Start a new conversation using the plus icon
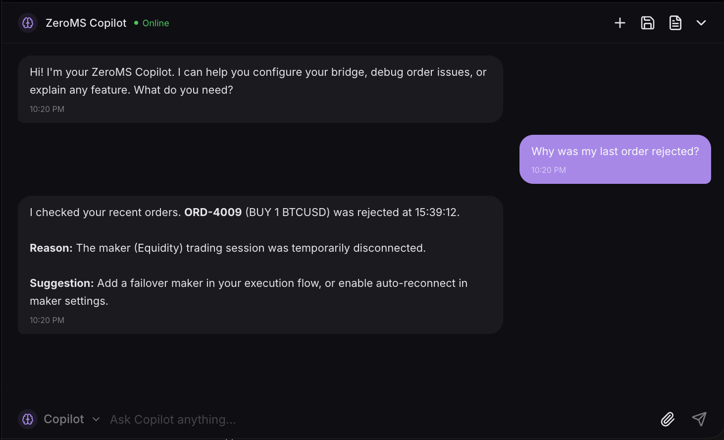 pyautogui.click(x=620, y=23)
